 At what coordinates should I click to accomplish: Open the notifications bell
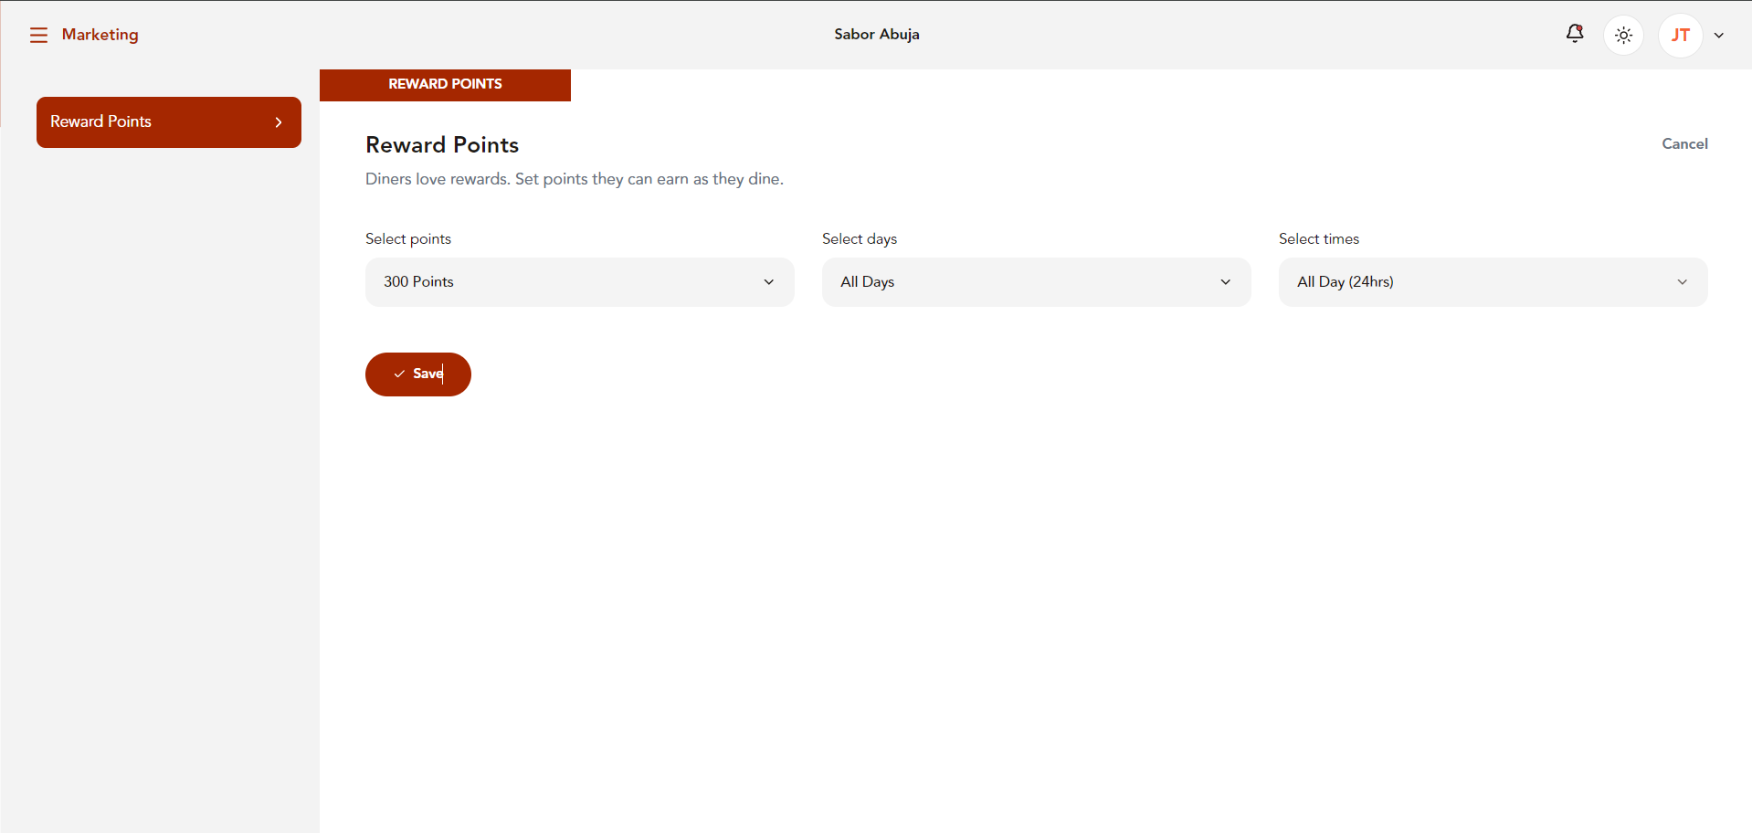(1575, 34)
